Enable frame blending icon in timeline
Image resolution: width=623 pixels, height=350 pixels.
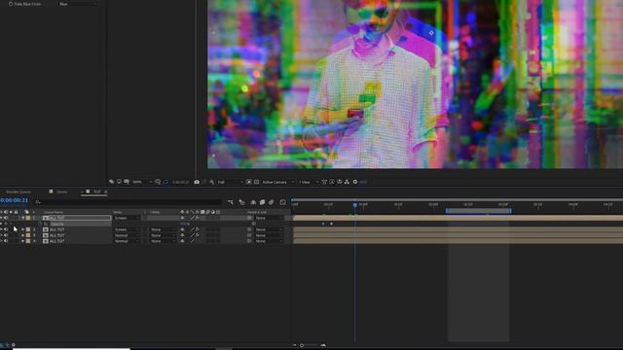click(x=262, y=202)
